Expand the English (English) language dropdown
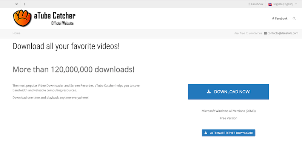The height and width of the screenshot is (151, 302). (282, 4)
